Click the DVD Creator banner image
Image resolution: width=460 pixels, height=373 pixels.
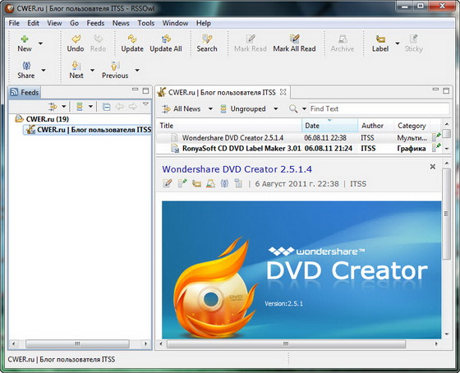point(301,269)
